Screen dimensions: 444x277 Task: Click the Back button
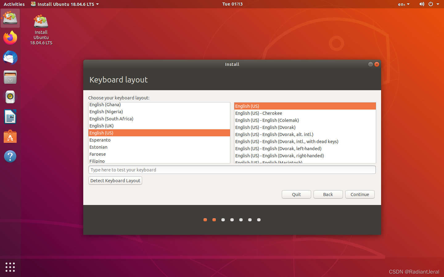[x=328, y=195]
